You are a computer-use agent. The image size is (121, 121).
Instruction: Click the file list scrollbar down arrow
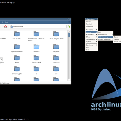click(x=69, y=80)
